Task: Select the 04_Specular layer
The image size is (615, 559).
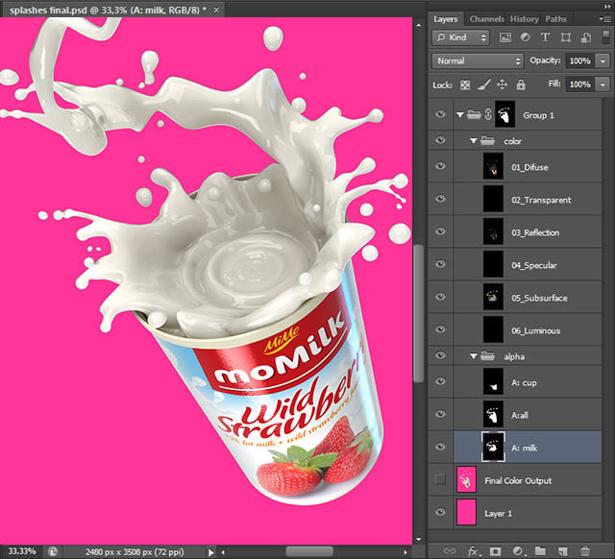Action: (x=528, y=264)
